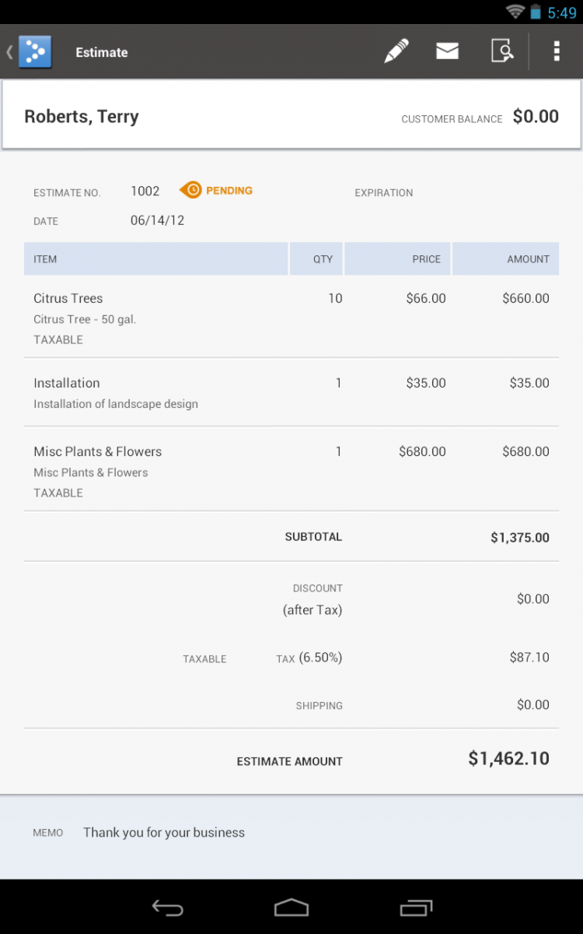The height and width of the screenshot is (934, 583).
Task: Expand the Expiration field
Action: click(384, 192)
